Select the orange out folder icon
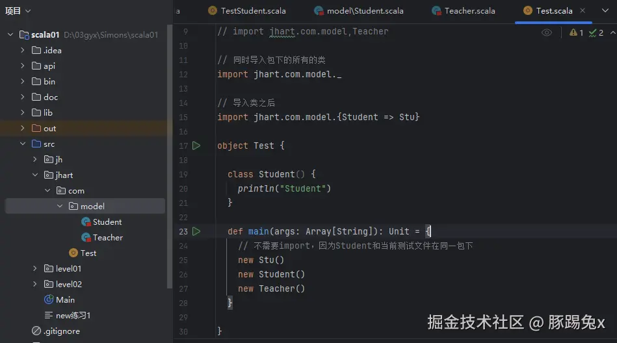This screenshot has height=343, width=617. pos(36,128)
